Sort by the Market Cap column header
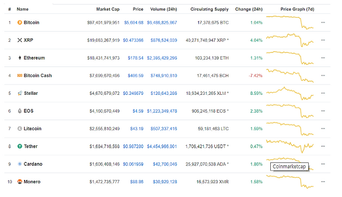Viewport: 342px width, 197px height. pos(108,9)
